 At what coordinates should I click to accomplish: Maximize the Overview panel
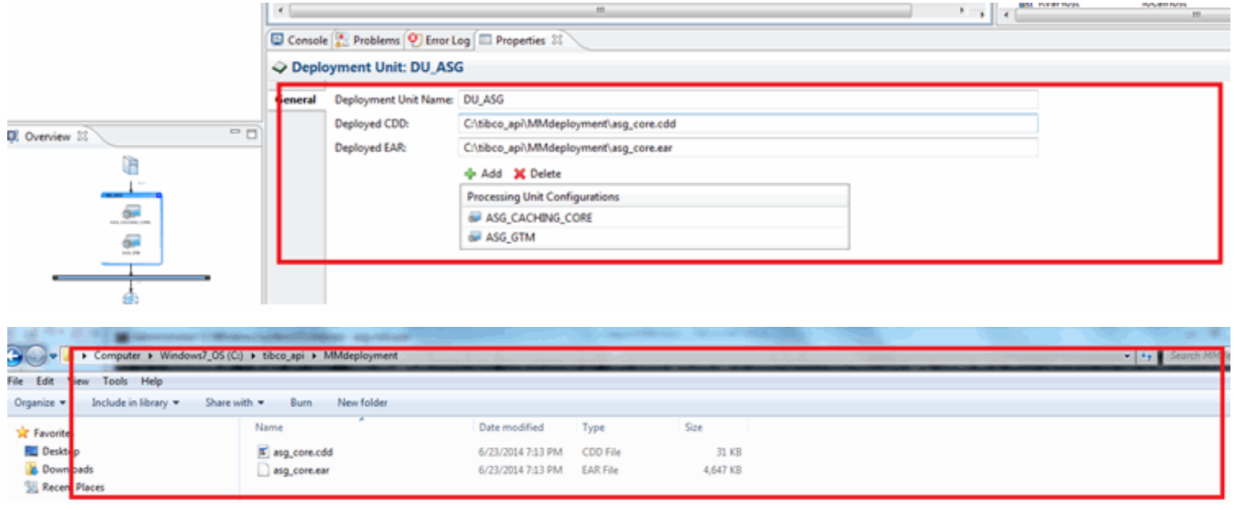[251, 135]
